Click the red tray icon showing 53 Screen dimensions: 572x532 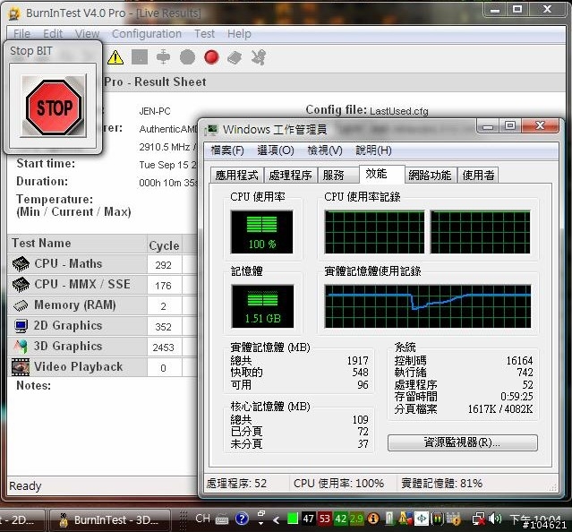[324, 519]
